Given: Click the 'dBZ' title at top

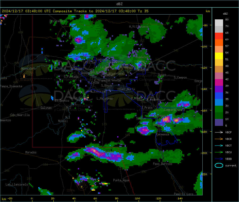Looking at the screenshot, I should pyautogui.click(x=119, y=4).
